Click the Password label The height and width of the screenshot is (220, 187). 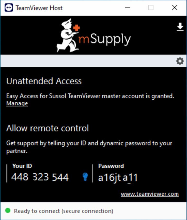point(111,166)
